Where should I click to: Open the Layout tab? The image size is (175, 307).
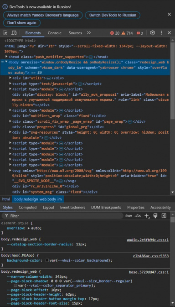48,208
